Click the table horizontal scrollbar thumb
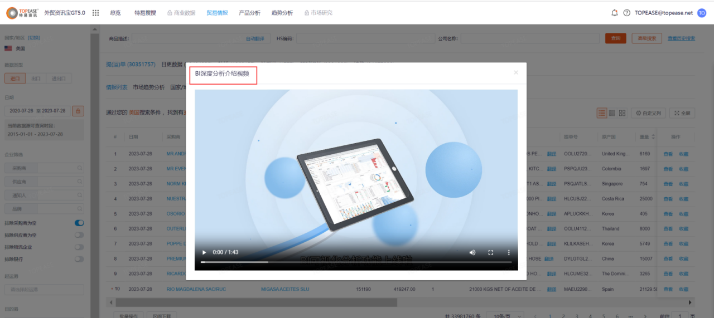Screen dimensions: 714x318 [x=257, y=302]
